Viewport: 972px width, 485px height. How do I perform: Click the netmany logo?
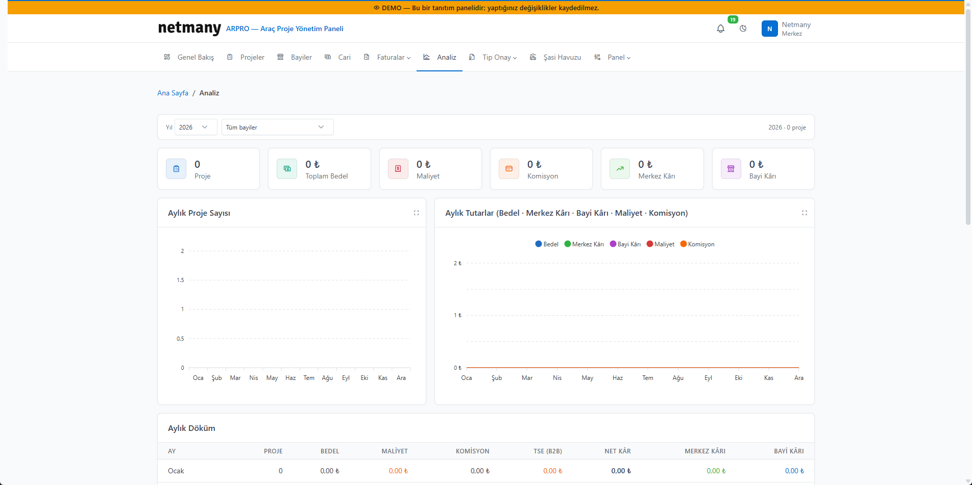point(189,28)
